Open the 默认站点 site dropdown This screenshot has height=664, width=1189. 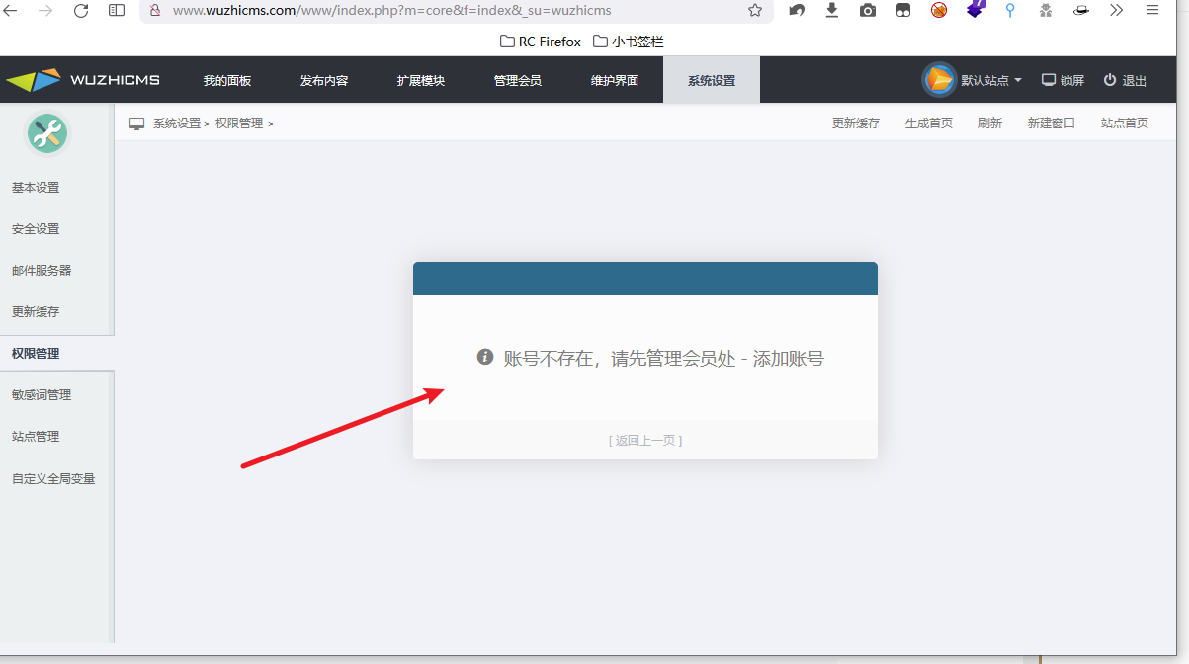pyautogui.click(x=991, y=80)
